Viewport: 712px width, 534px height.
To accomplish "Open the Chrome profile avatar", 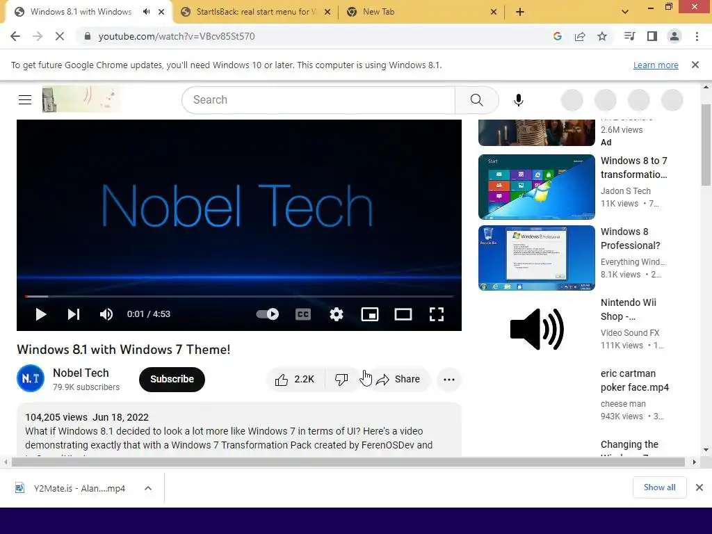I will tap(674, 36).
